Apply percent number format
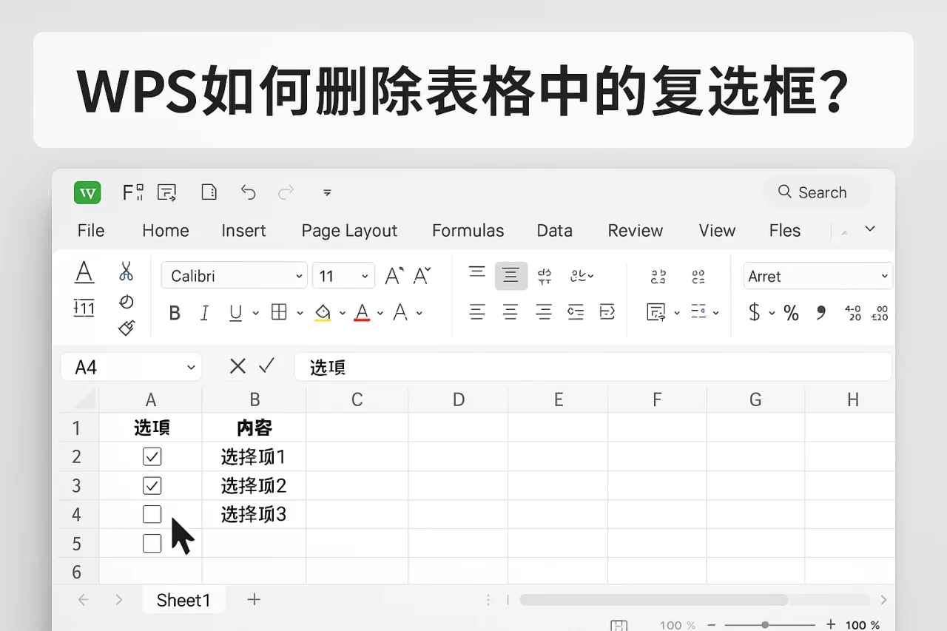The height and width of the screenshot is (631, 947). coord(791,313)
